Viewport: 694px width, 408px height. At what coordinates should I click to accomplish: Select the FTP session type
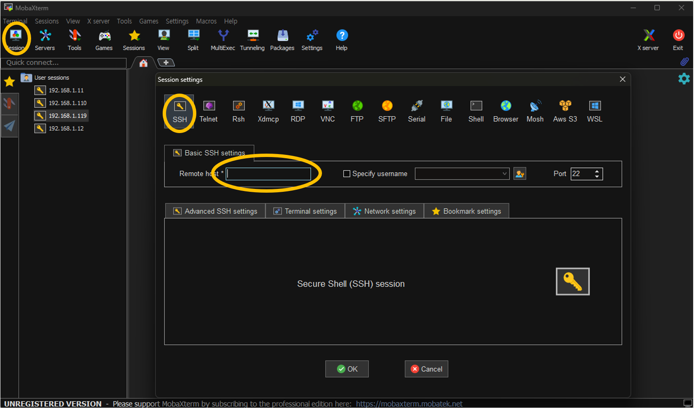tap(357, 112)
